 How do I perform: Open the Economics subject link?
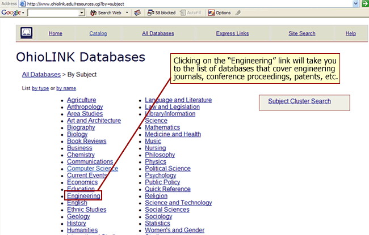point(82,182)
